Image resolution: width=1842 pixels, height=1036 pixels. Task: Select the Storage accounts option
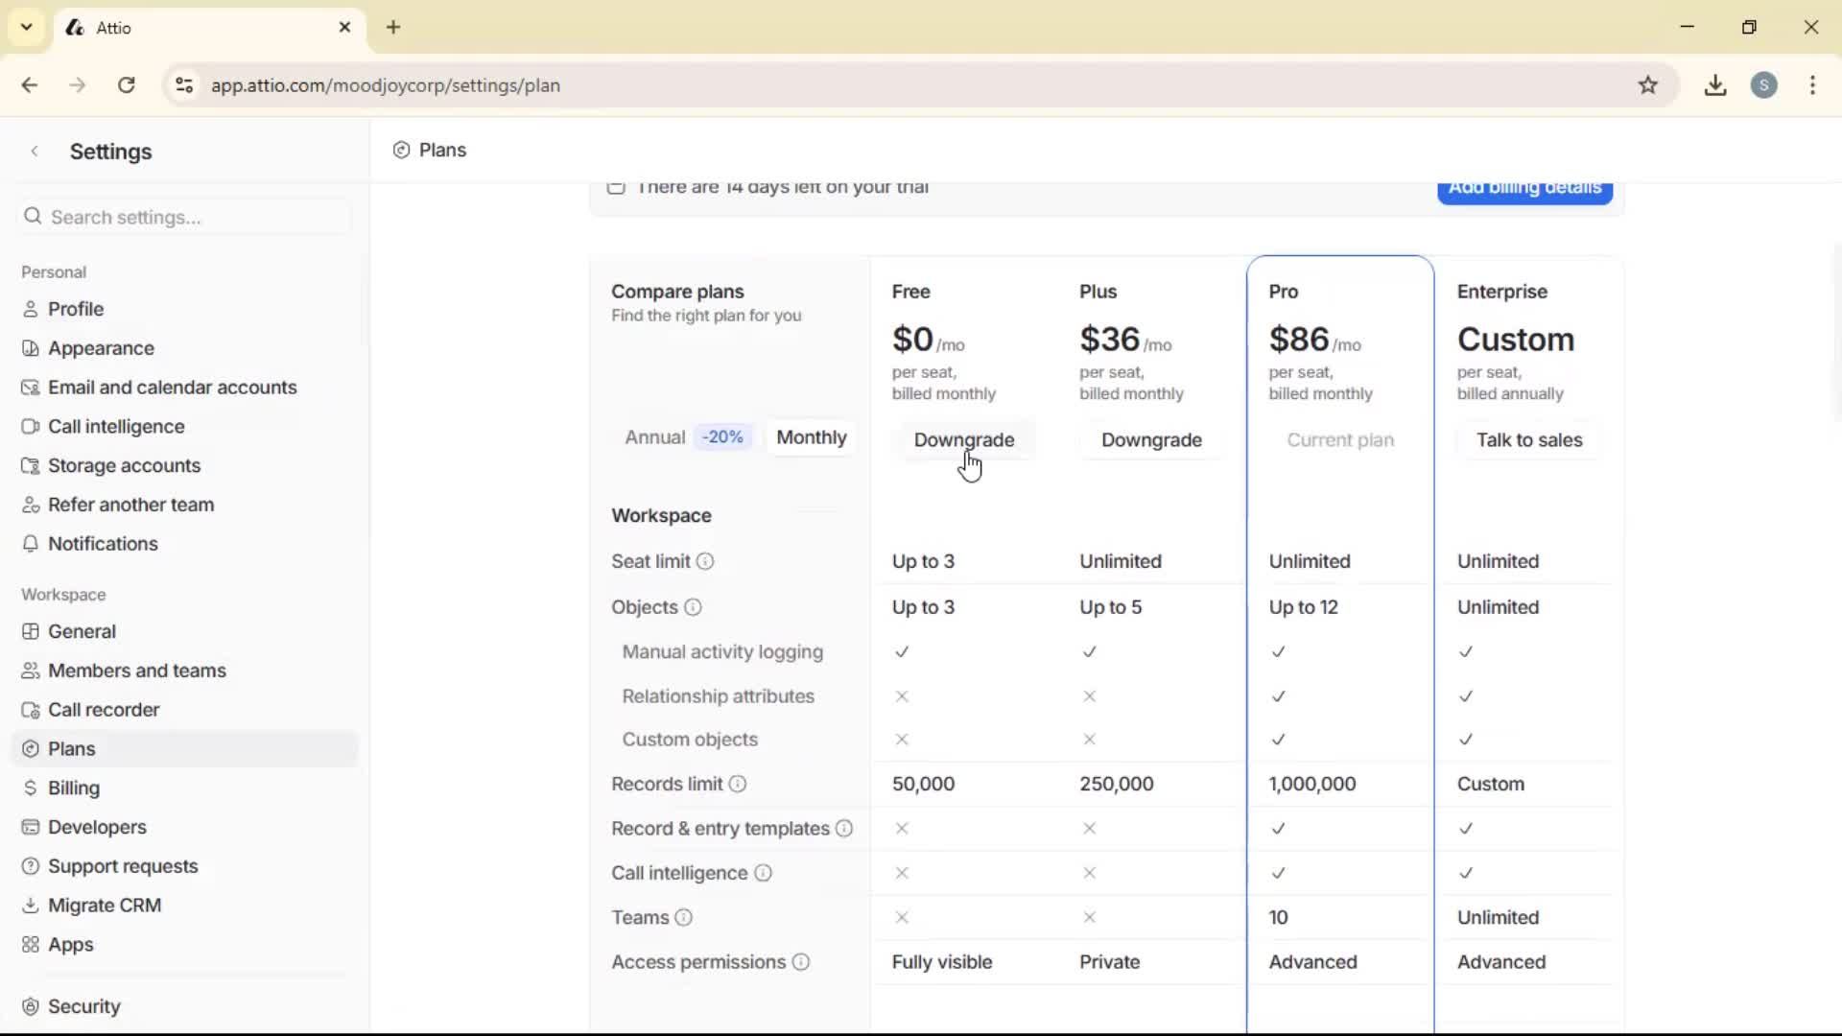click(x=123, y=465)
